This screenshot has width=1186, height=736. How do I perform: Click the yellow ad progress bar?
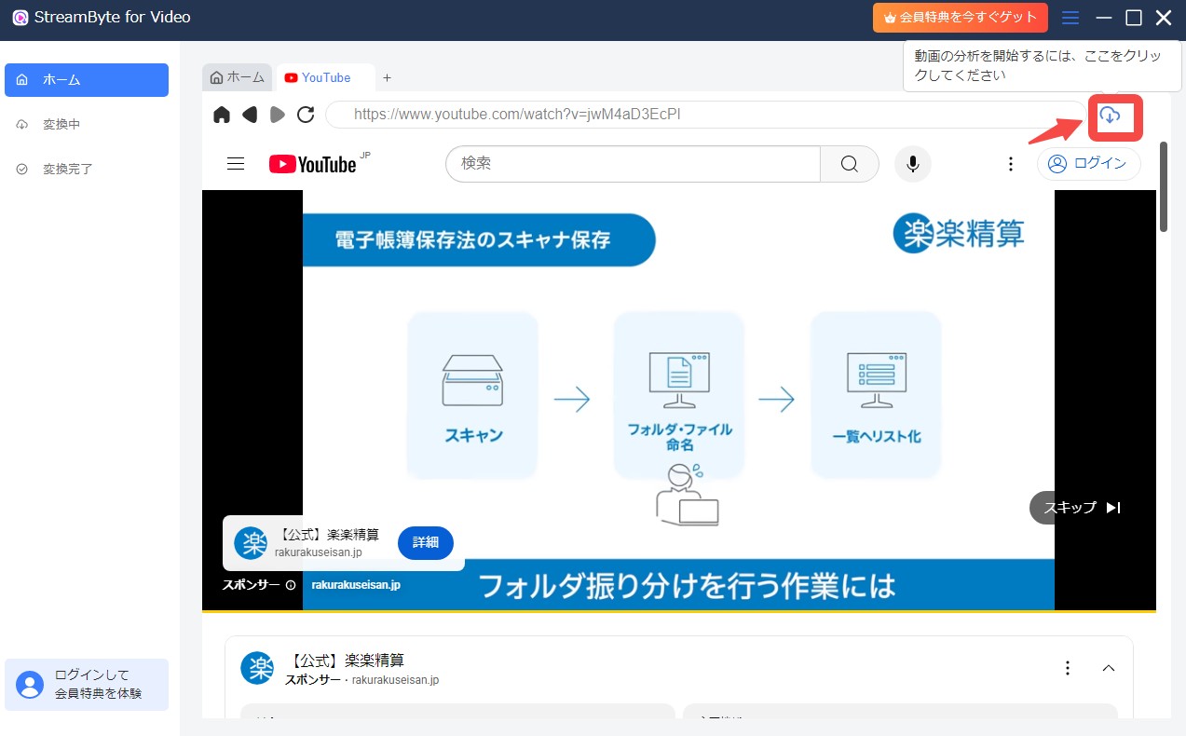pyautogui.click(x=679, y=611)
